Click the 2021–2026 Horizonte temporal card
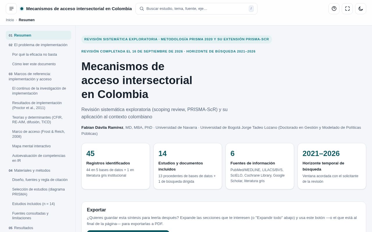This screenshot has width=372, height=232. pyautogui.click(x=332, y=166)
